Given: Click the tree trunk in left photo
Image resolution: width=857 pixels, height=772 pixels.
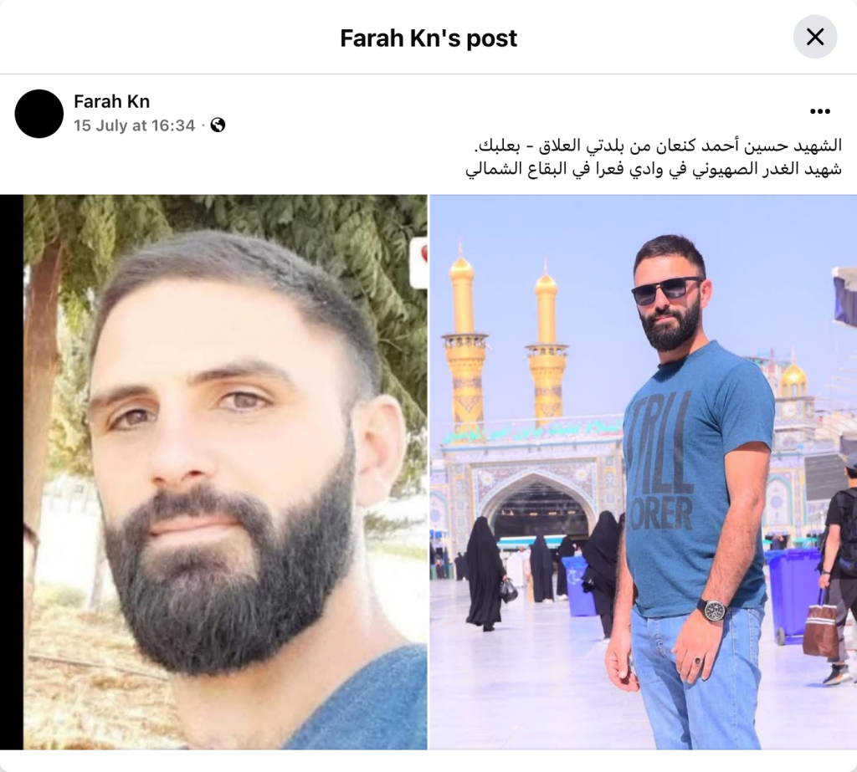Looking at the screenshot, I should [x=39, y=382].
